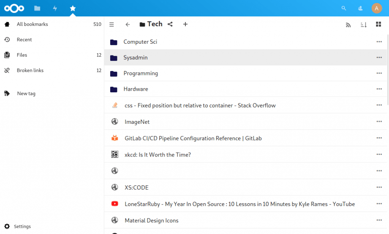Open the XS:CODE bookmark options menu

[379, 187]
